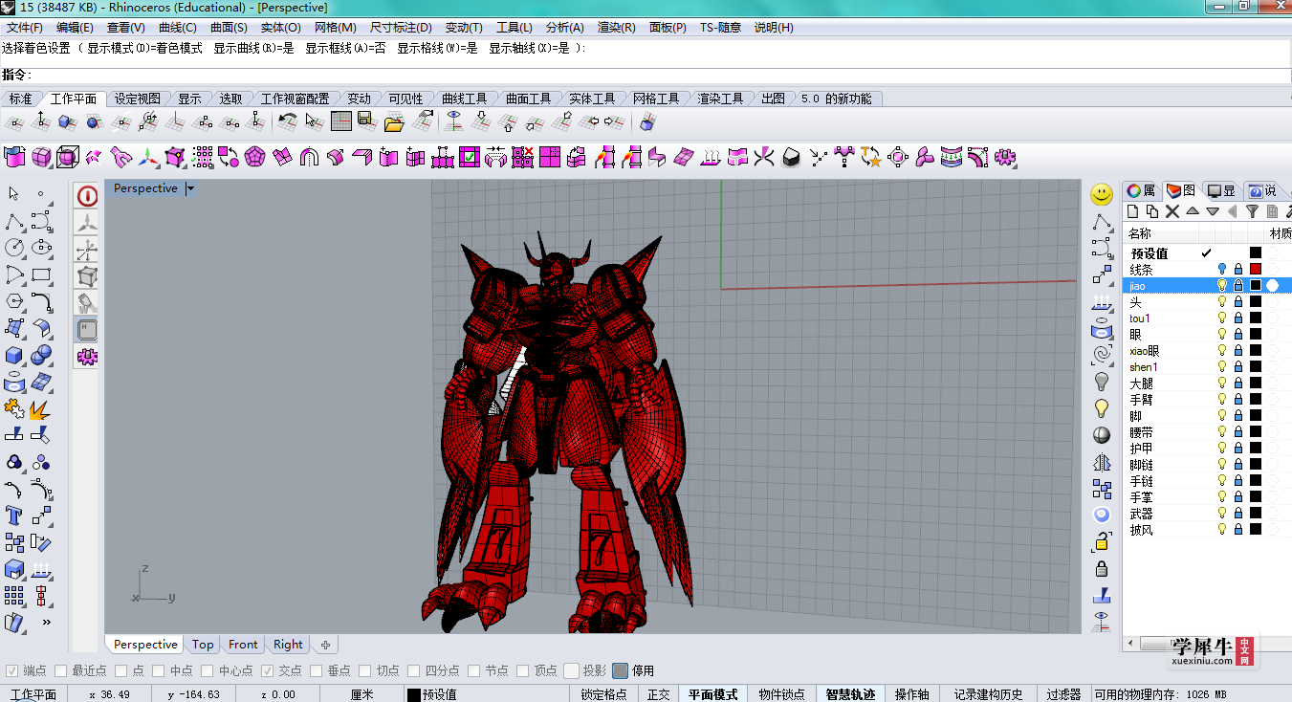Click the Open CPlane folder icon
This screenshot has width=1292, height=702.
[394, 121]
